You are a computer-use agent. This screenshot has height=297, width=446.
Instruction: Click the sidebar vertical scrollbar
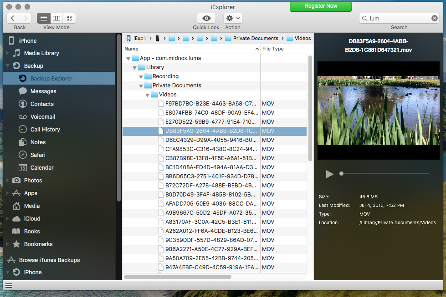point(118,118)
